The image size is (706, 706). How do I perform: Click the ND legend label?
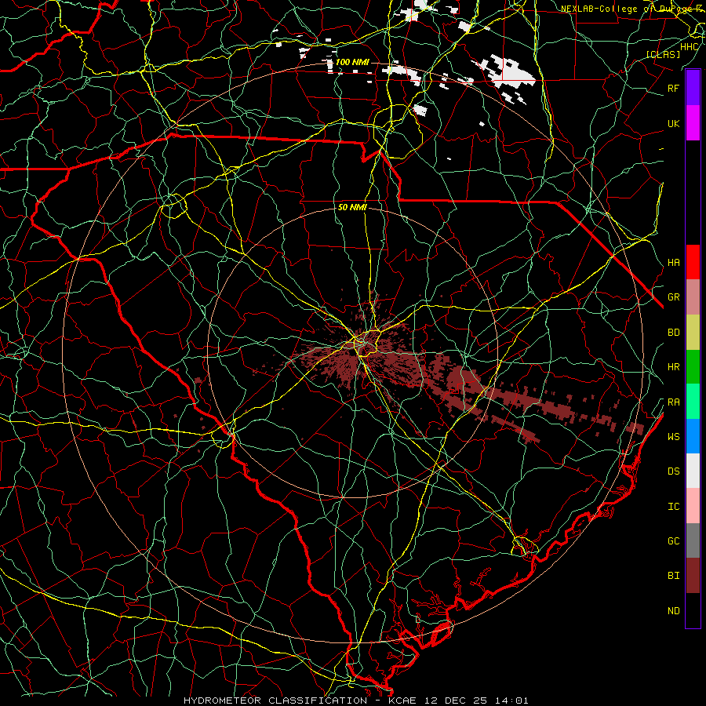tap(674, 610)
